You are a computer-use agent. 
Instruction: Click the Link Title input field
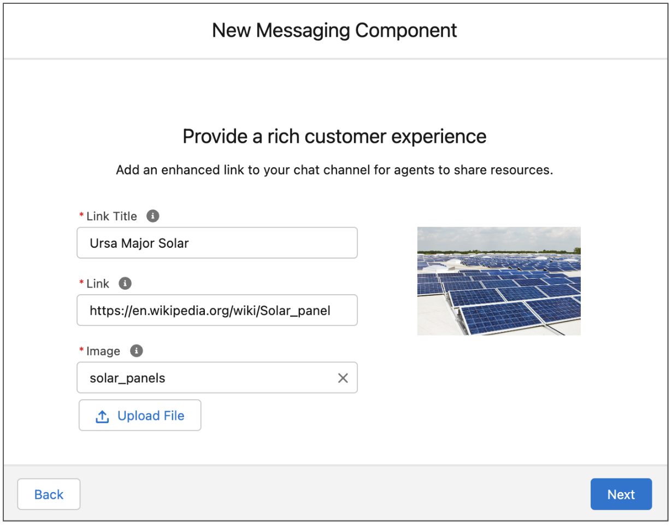coord(217,243)
